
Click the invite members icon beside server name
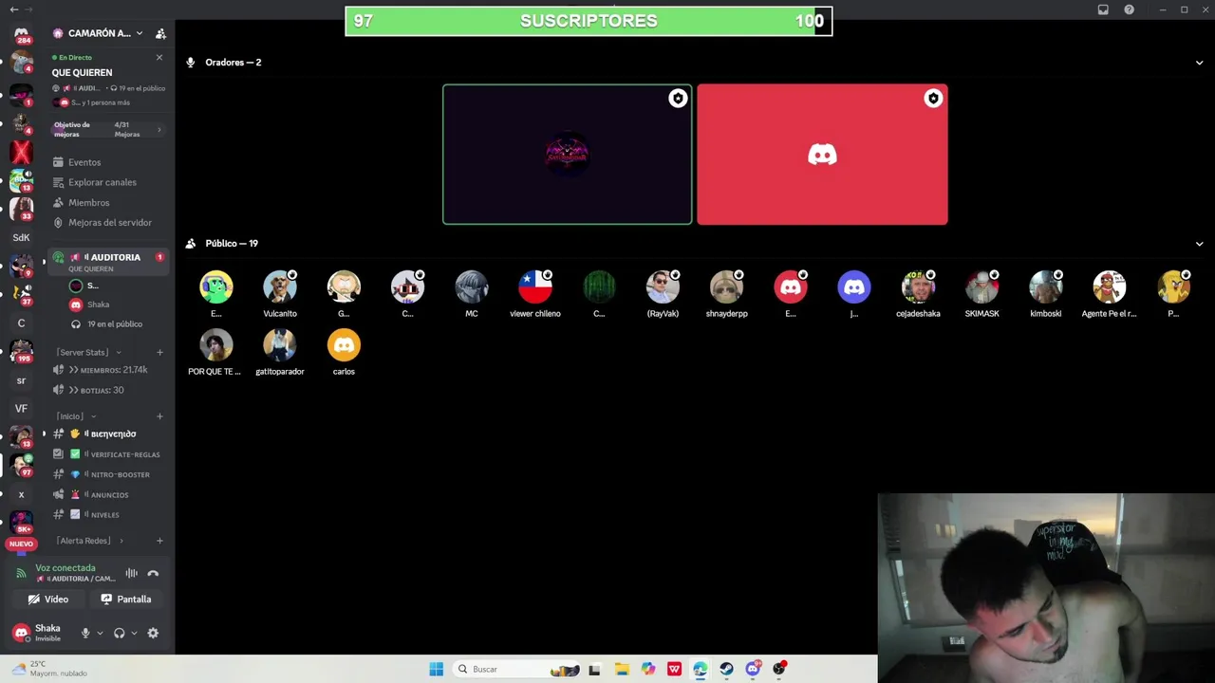point(160,33)
